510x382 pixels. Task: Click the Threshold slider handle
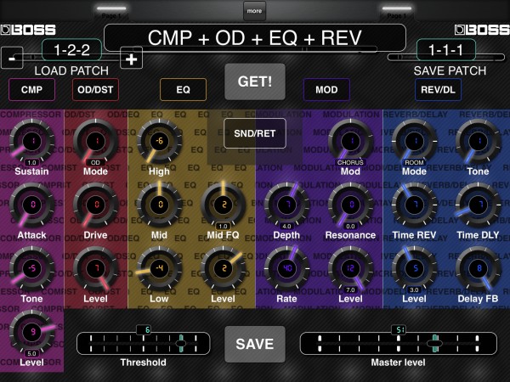pos(181,343)
